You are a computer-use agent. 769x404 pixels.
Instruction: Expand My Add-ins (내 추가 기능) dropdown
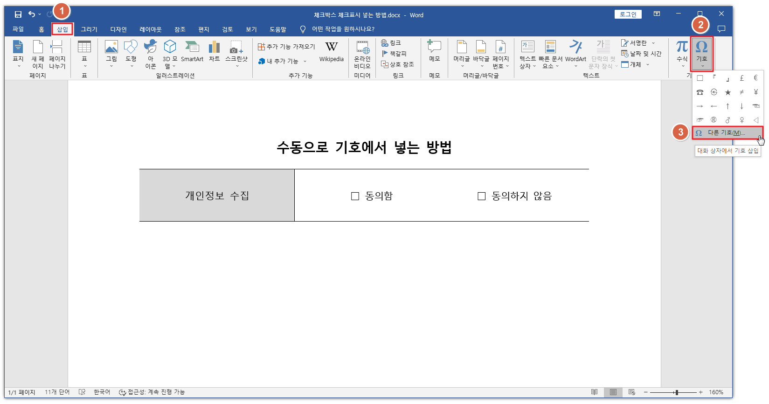coord(305,61)
